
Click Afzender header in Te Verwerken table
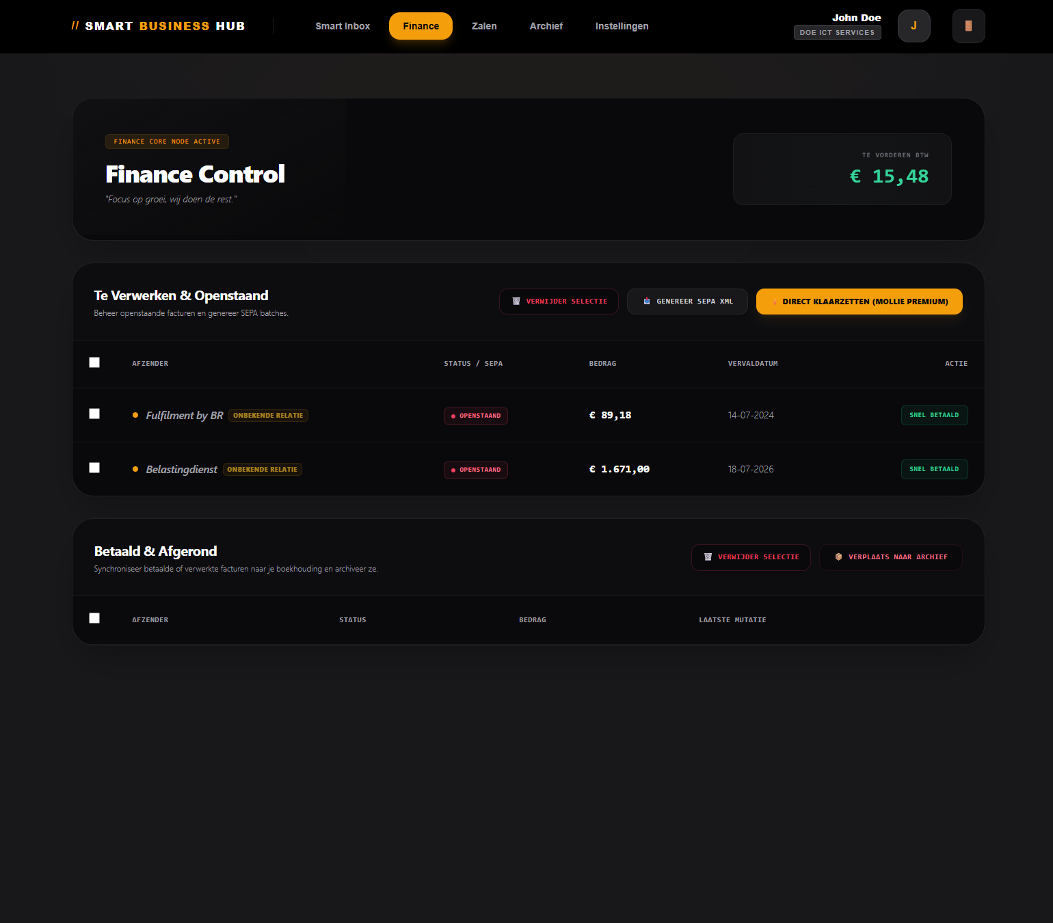150,364
